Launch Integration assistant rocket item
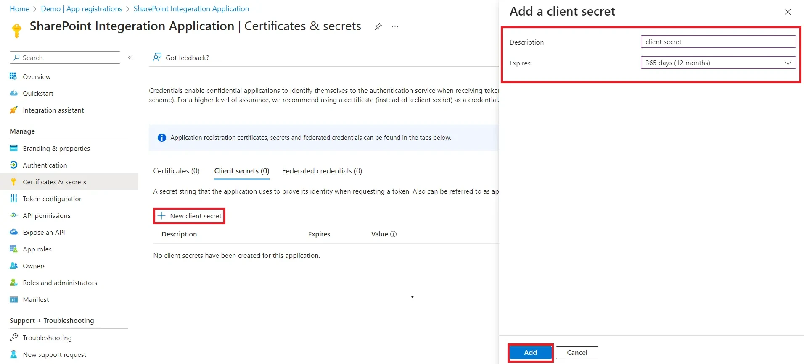This screenshot has height=364, width=804. tap(14, 110)
